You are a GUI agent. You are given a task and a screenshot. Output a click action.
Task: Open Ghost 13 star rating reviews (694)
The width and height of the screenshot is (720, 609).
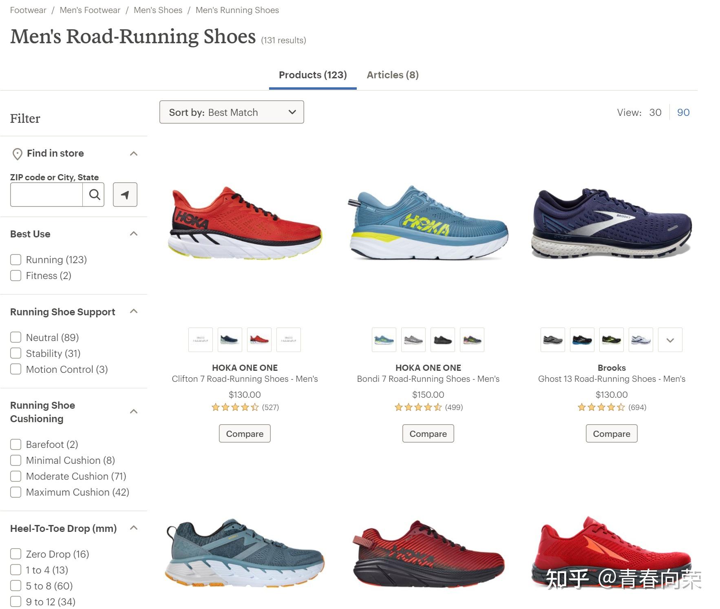[x=612, y=407]
